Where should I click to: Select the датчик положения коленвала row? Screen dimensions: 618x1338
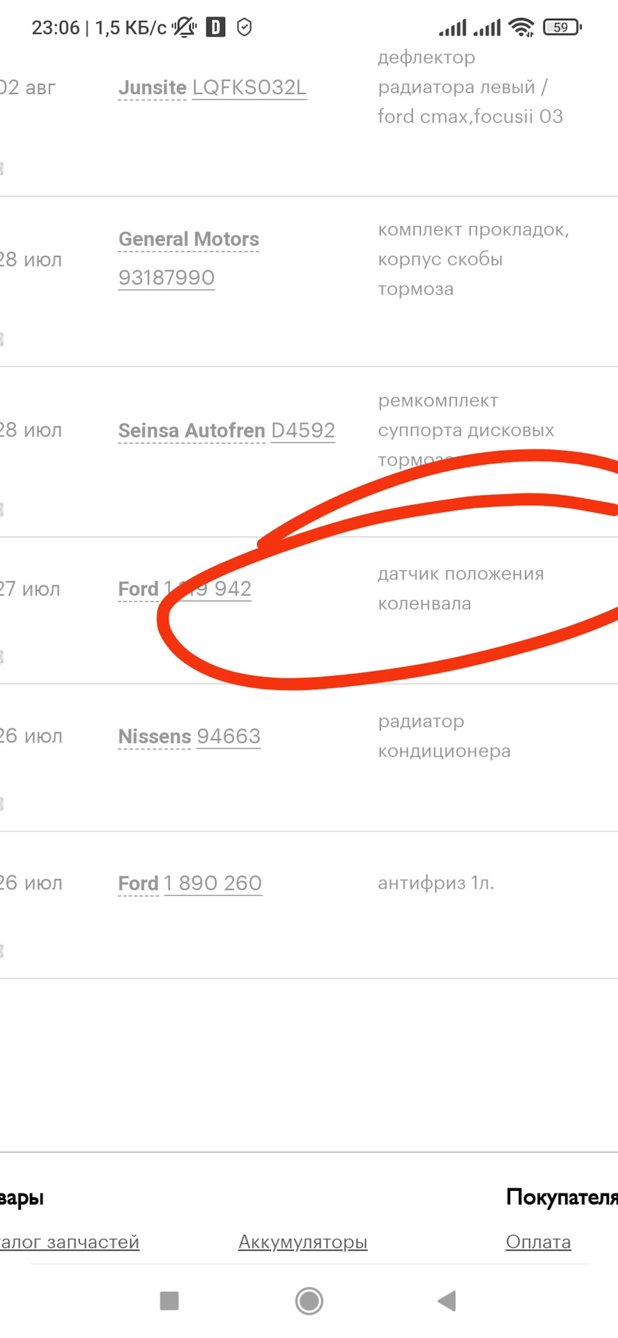pyautogui.click(x=461, y=589)
